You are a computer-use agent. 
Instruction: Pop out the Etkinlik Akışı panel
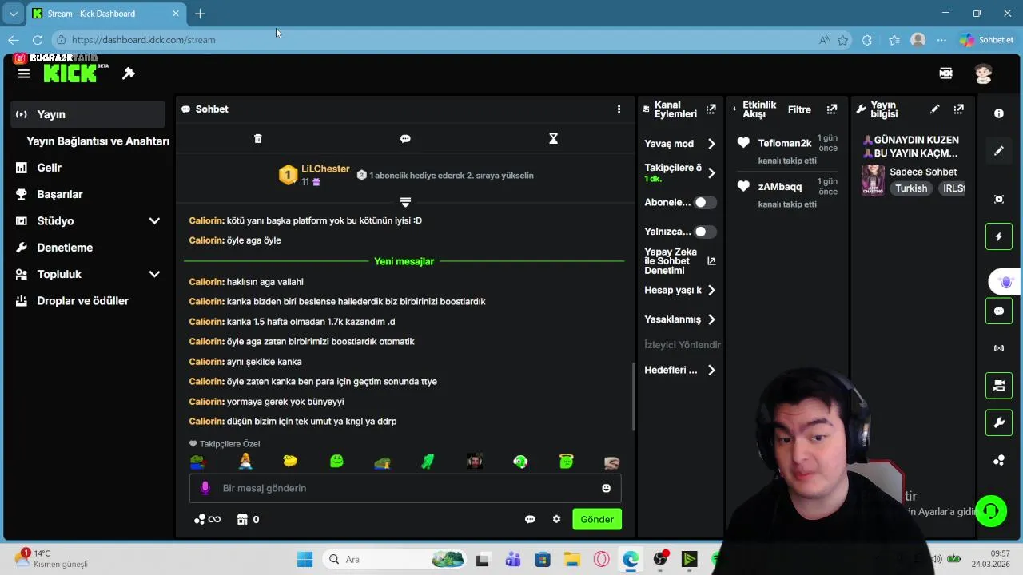coord(831,109)
